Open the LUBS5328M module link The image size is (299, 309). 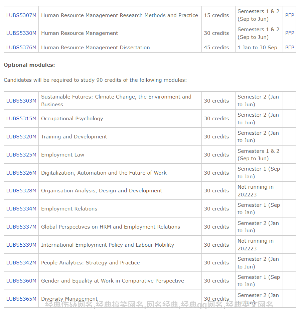(21, 191)
